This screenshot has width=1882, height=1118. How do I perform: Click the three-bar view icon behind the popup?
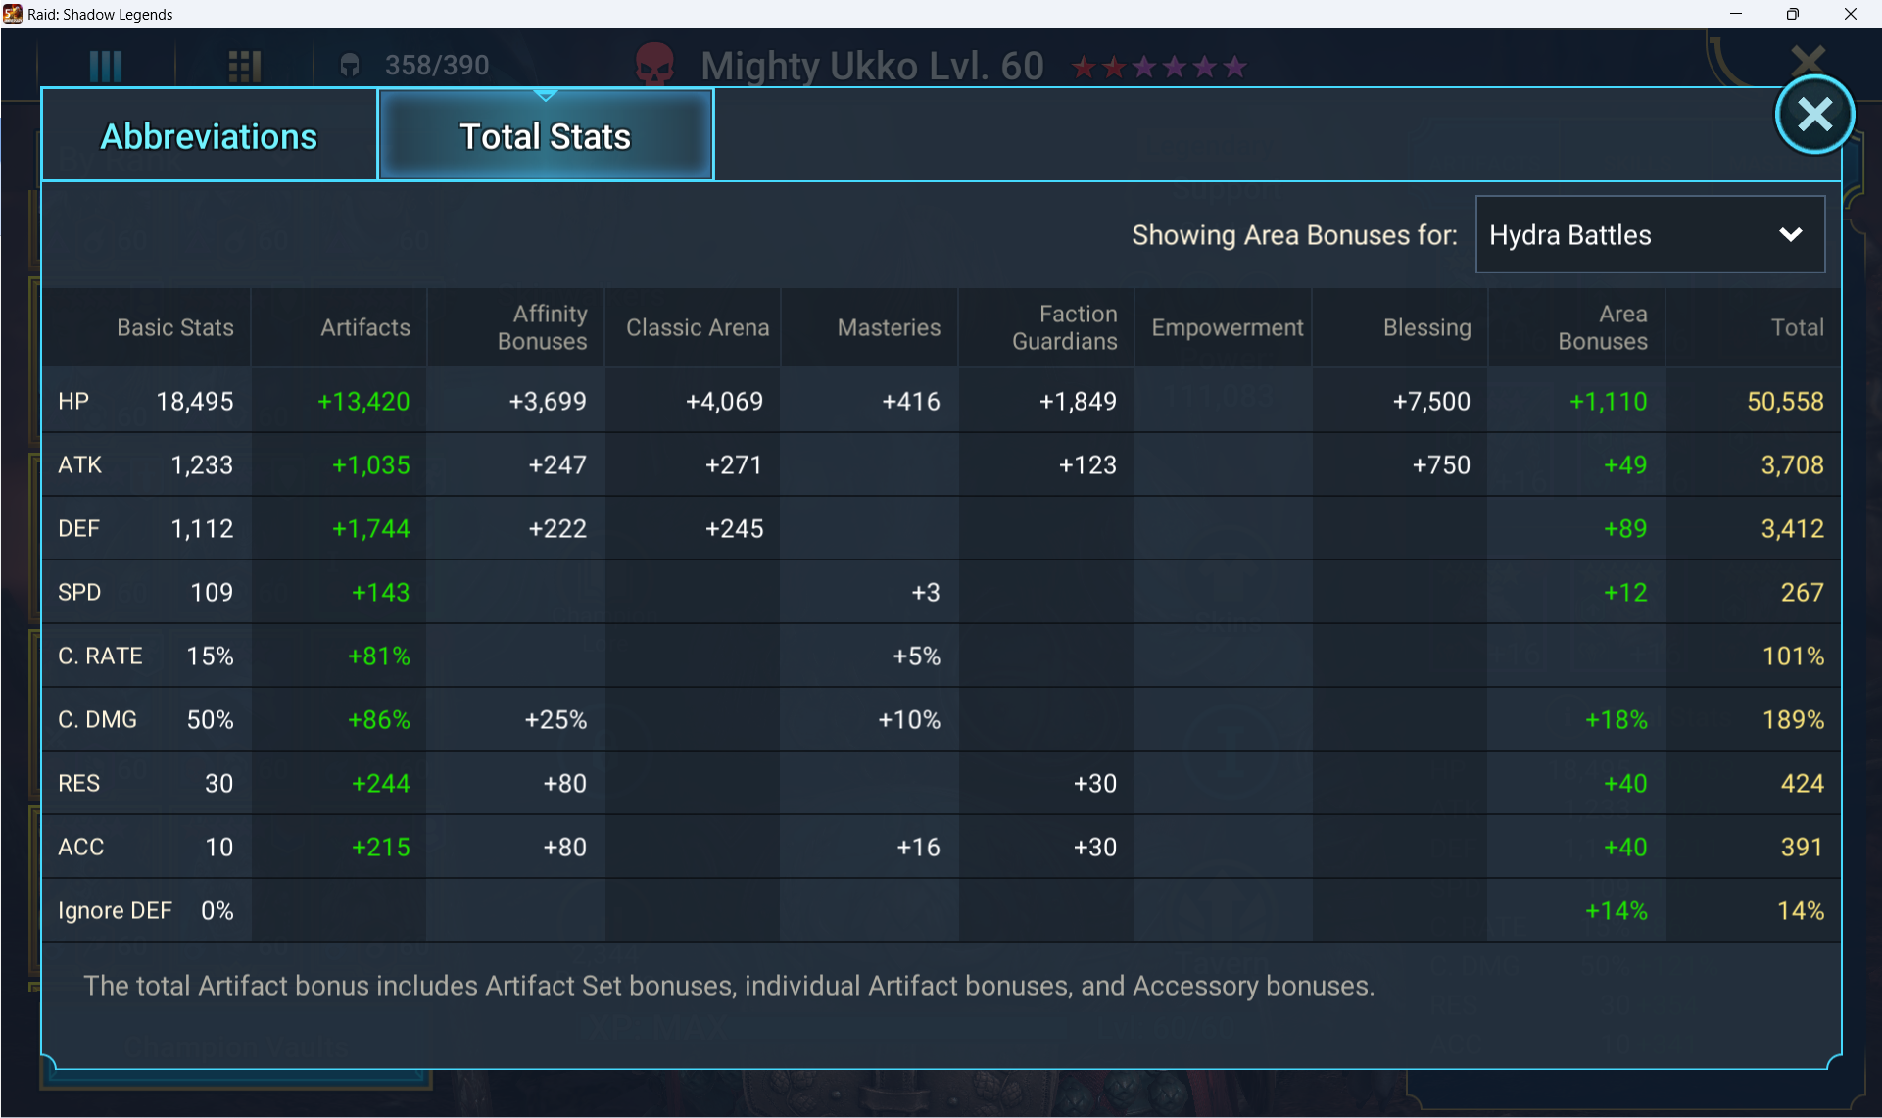[106, 66]
